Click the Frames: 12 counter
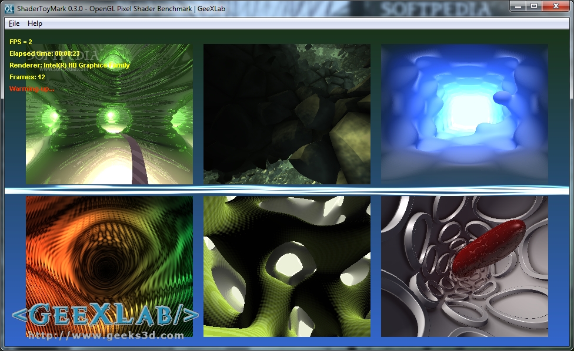The width and height of the screenshot is (574, 351). 27,77
